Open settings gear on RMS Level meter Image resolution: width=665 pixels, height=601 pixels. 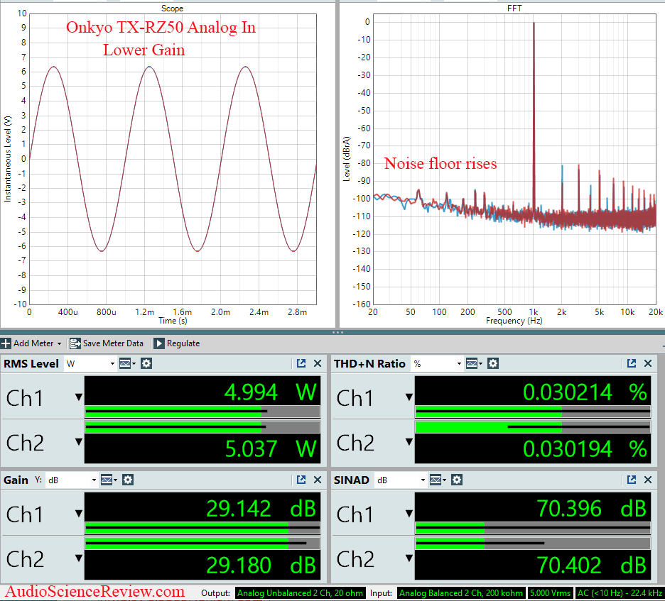146,363
